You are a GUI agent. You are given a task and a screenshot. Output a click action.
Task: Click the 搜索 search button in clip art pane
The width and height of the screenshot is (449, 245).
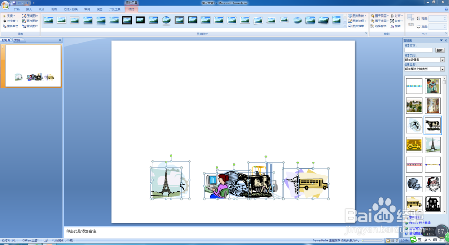440,50
